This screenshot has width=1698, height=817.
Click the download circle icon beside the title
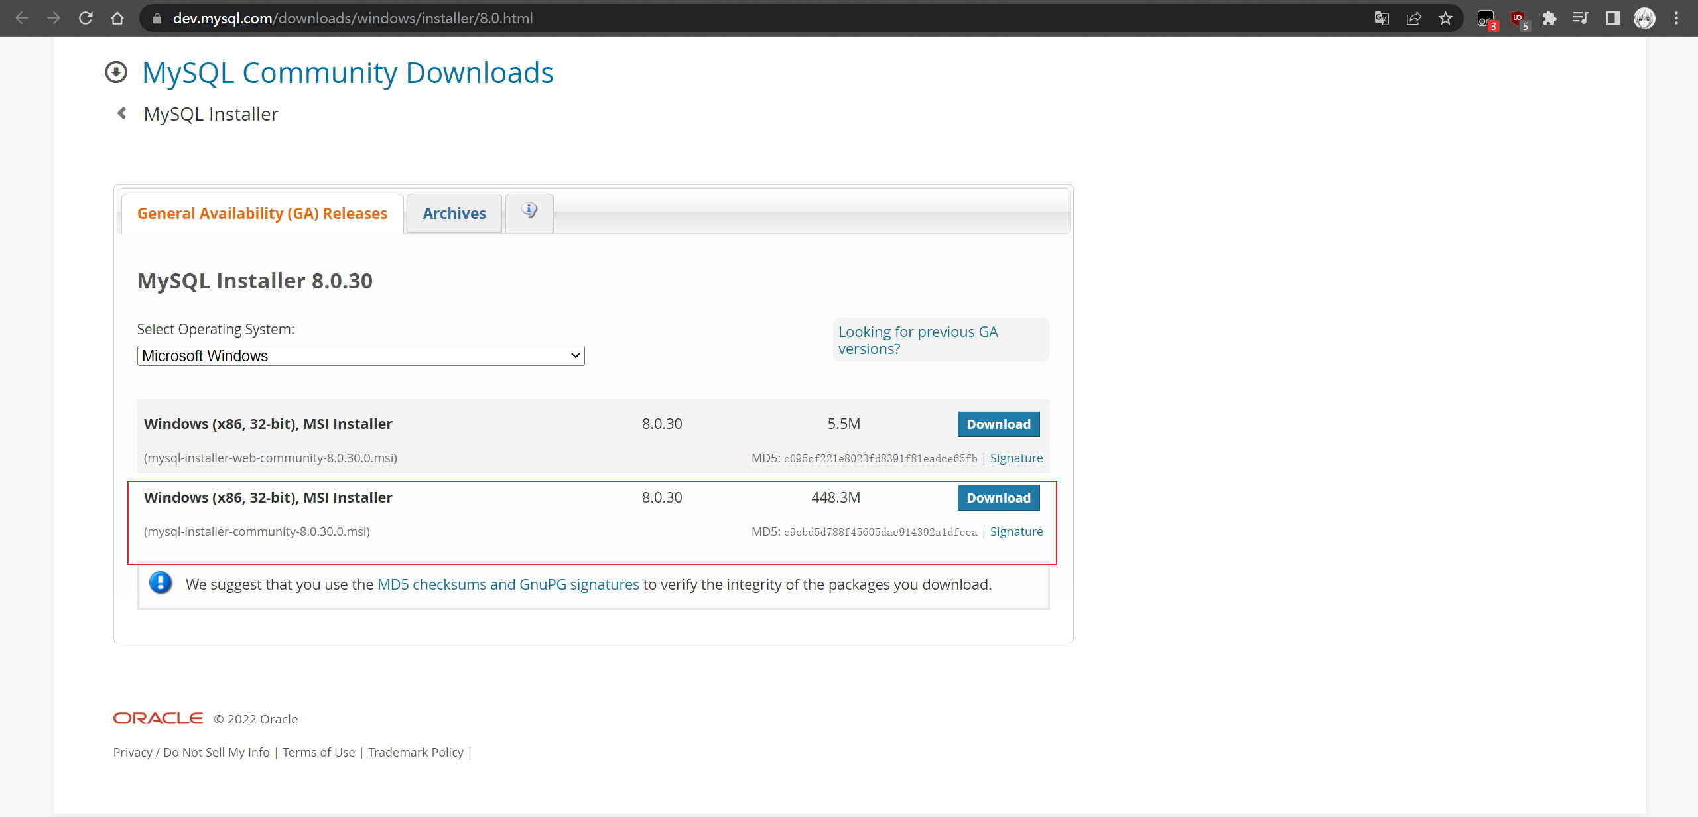point(116,72)
